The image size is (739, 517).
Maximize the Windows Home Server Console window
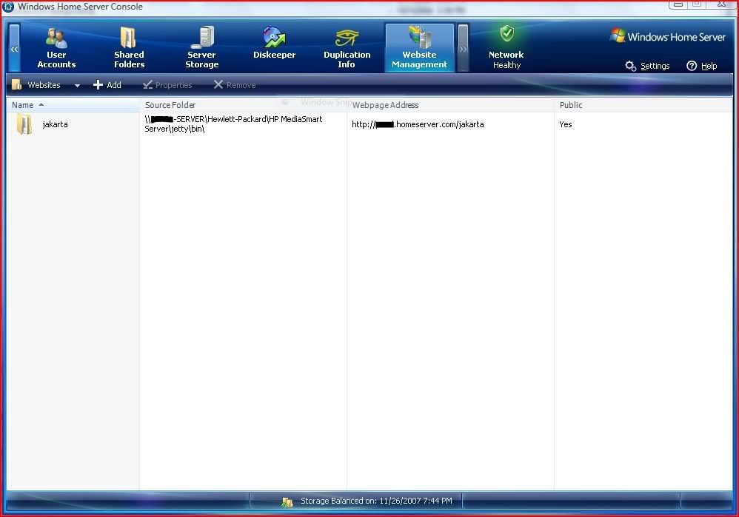[697, 4]
